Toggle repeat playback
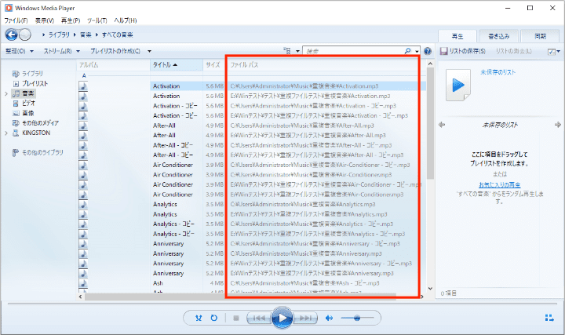This screenshot has width=565, height=335. coord(214,318)
